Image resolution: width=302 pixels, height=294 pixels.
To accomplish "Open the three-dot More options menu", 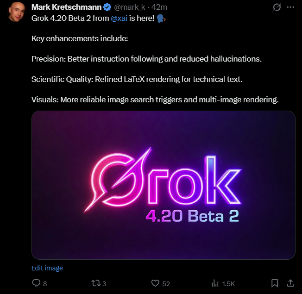I will pos(291,7).
